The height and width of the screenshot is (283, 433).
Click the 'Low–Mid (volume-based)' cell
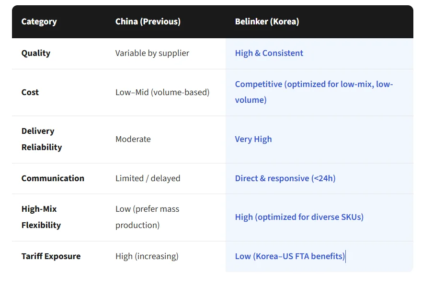pyautogui.click(x=162, y=92)
